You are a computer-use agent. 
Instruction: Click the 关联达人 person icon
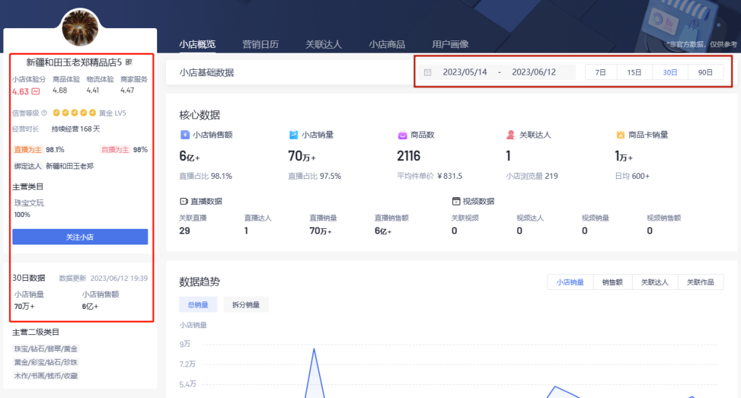(510, 135)
